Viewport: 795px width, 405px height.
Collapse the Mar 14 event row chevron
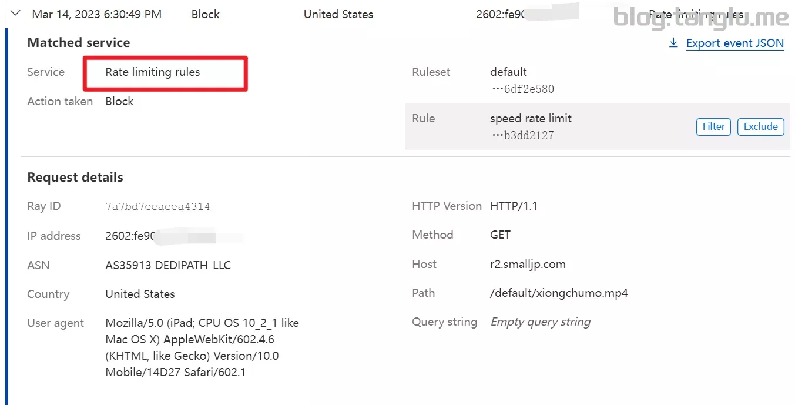[x=16, y=14]
